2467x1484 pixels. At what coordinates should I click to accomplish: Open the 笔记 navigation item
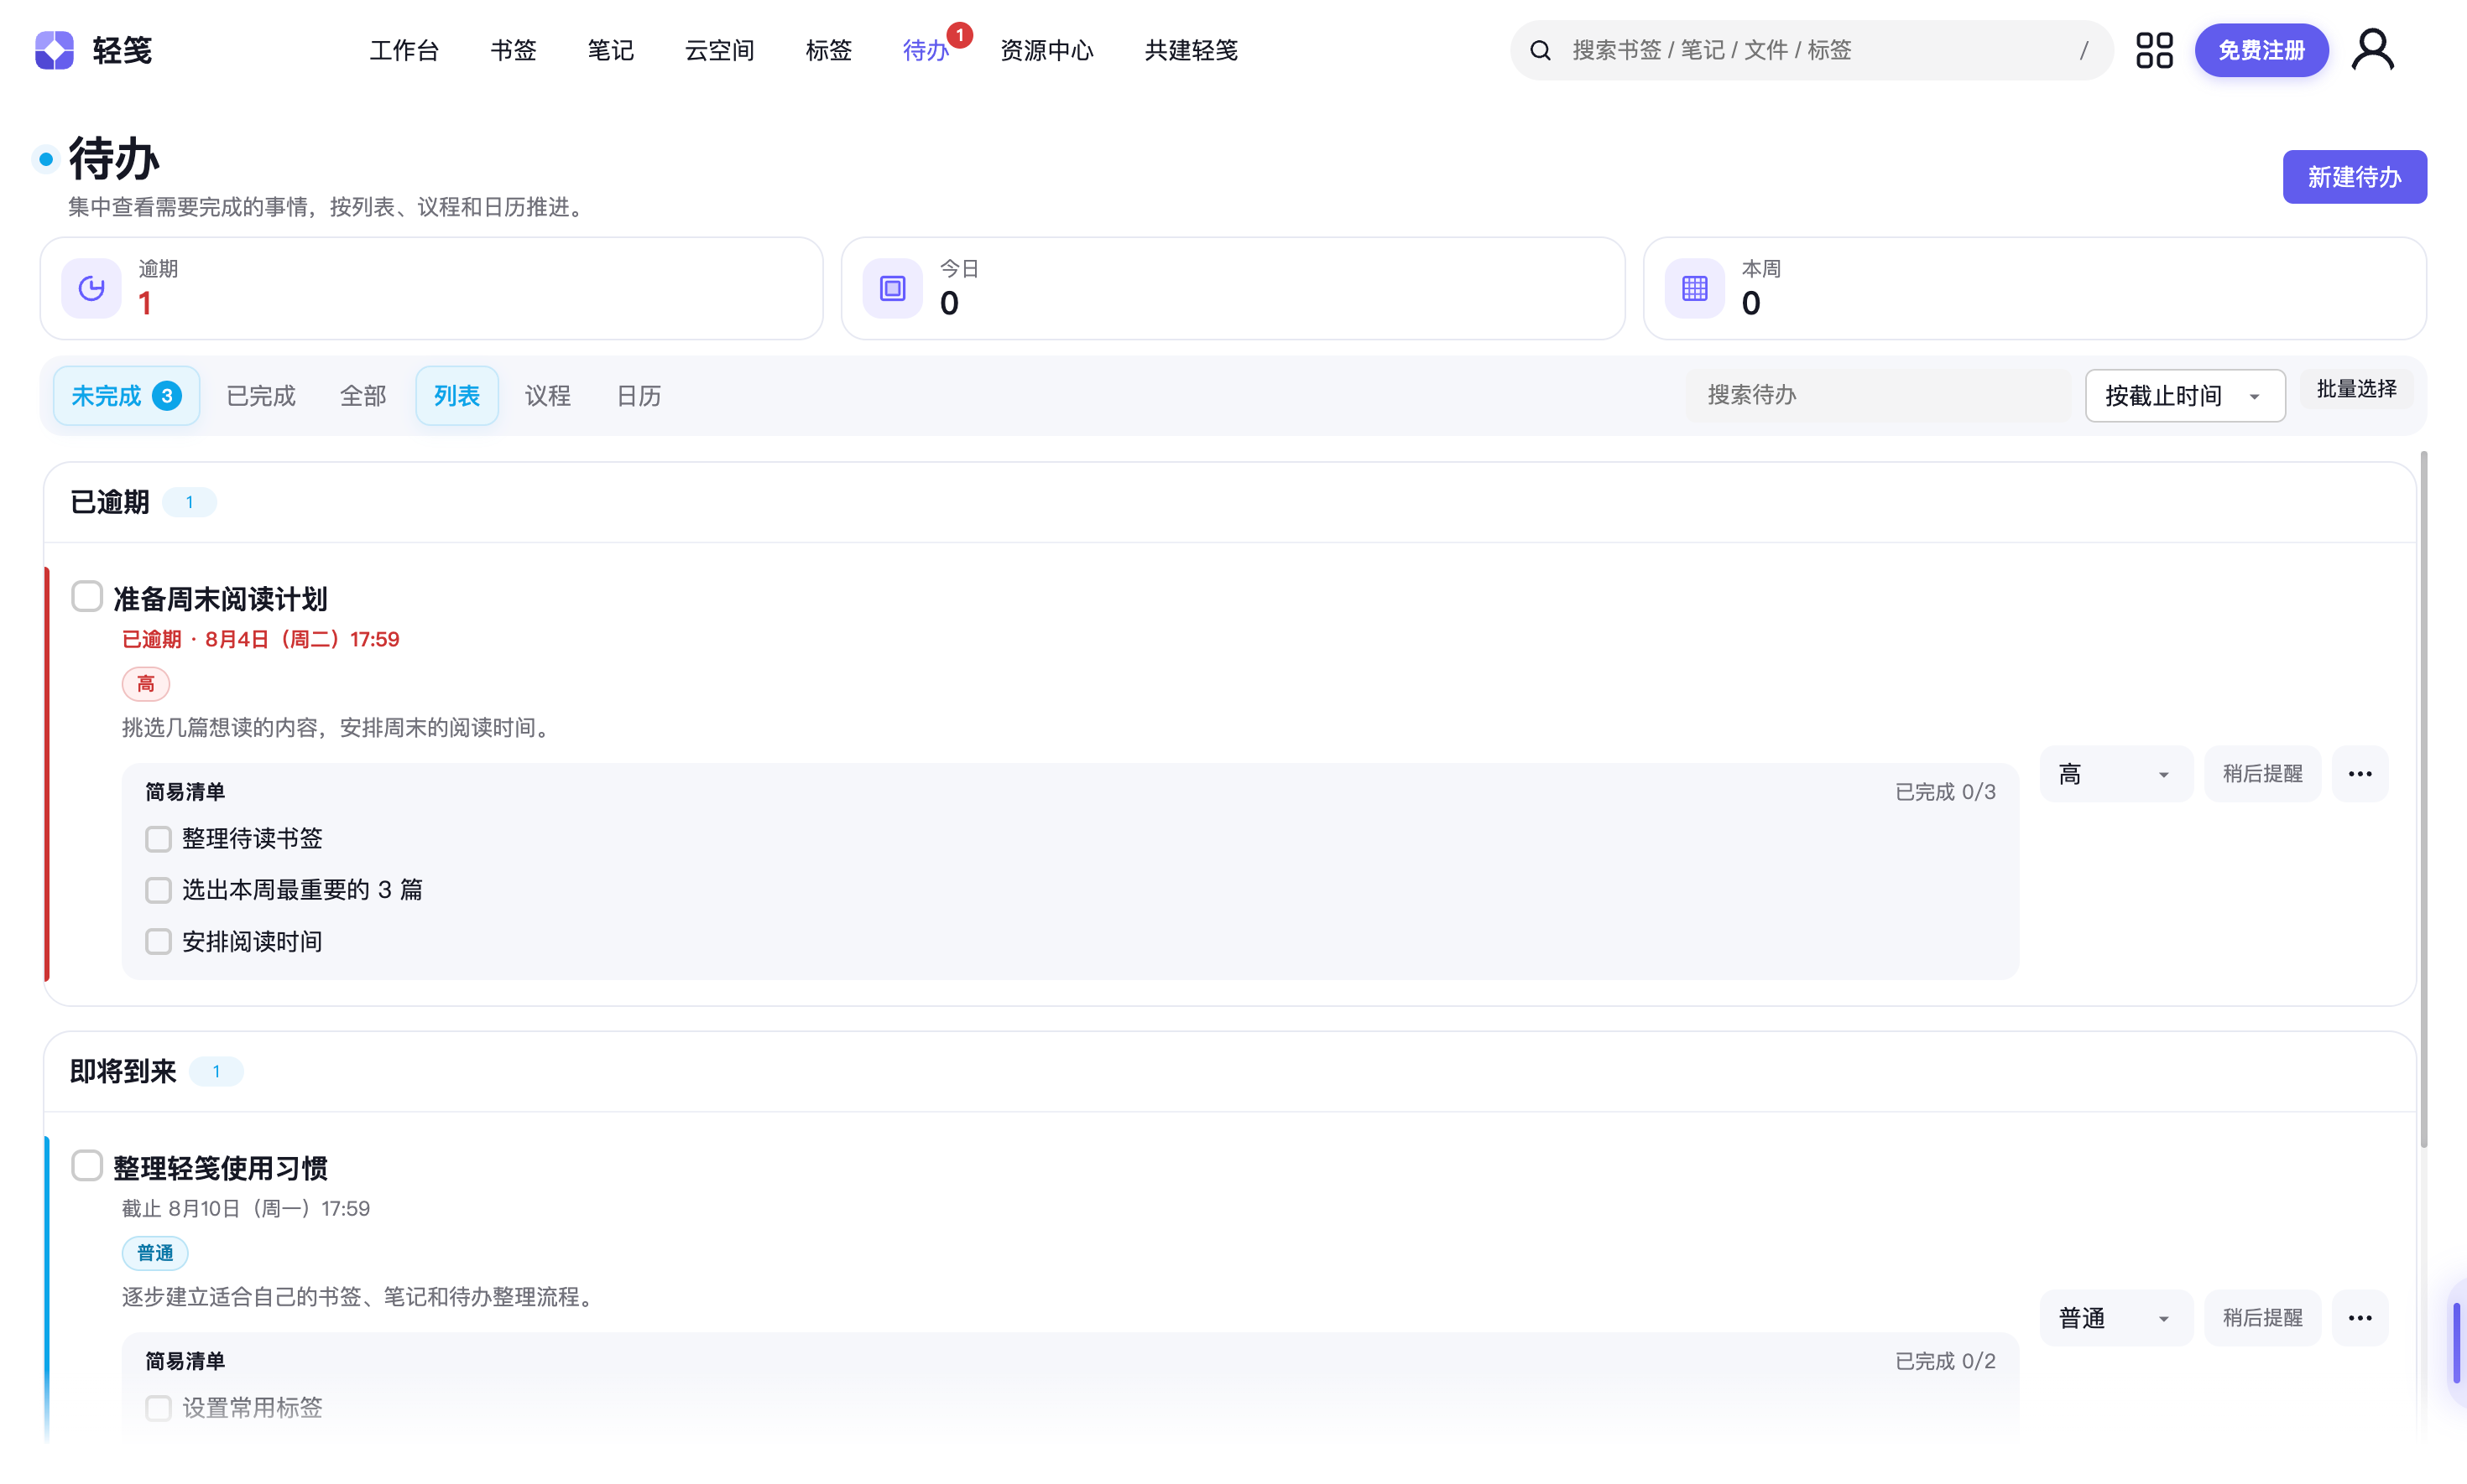click(x=611, y=50)
